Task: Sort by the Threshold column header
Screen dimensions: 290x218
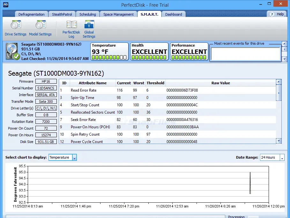Action: (155, 83)
